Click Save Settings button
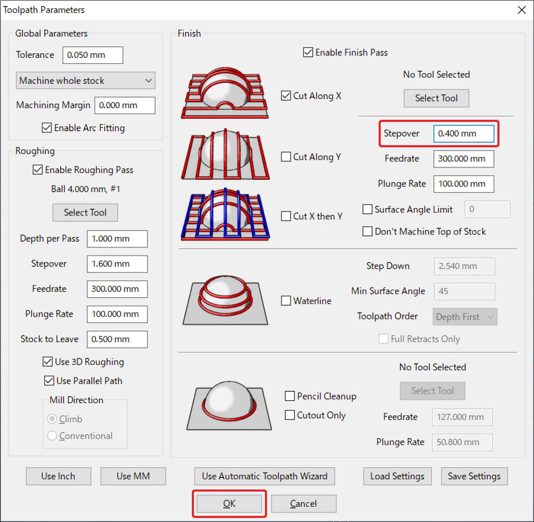The image size is (534, 522). point(474,476)
